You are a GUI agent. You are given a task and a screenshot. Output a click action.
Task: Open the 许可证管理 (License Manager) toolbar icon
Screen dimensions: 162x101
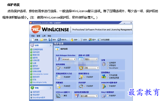coord(99,40)
